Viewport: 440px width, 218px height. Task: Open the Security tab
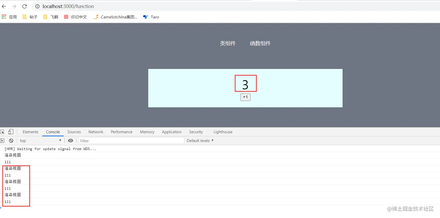(196, 132)
